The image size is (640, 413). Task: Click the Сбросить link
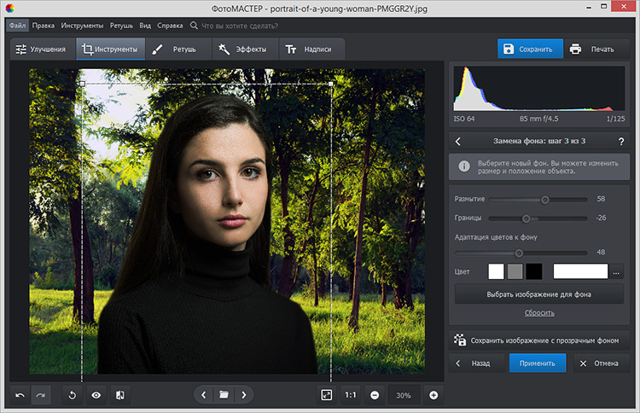tap(538, 313)
